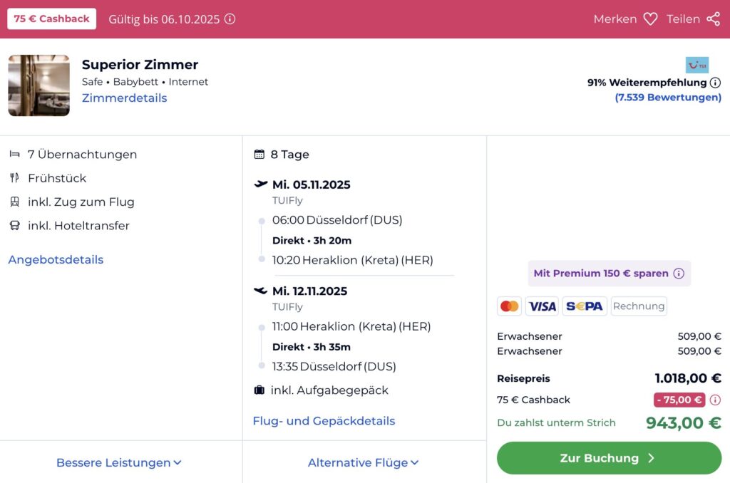Click the SEPA payment icon
This screenshot has height=483, width=730.
584,306
